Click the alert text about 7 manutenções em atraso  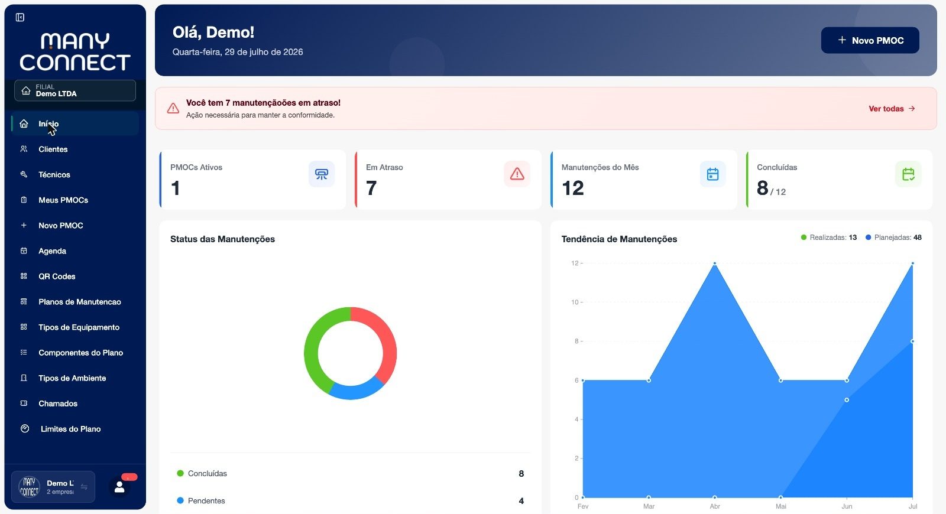pyautogui.click(x=263, y=103)
